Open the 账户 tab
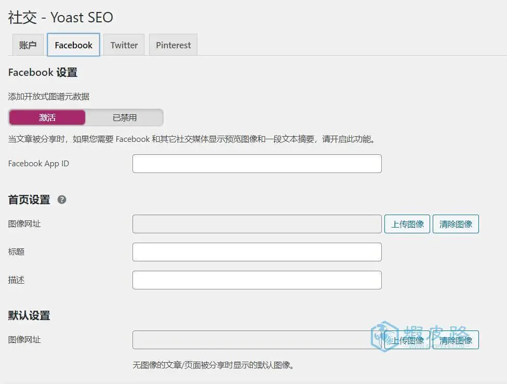Screen dimensions: 507x384 point(28,45)
